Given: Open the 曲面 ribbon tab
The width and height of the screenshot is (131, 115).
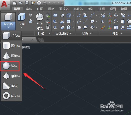Looking at the screenshot, I should (x=40, y=9).
